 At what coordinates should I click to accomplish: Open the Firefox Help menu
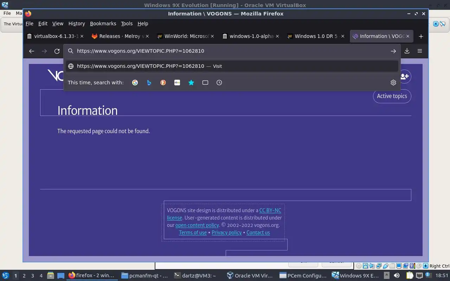[x=143, y=24]
